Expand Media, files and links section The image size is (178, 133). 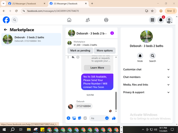[146, 85]
